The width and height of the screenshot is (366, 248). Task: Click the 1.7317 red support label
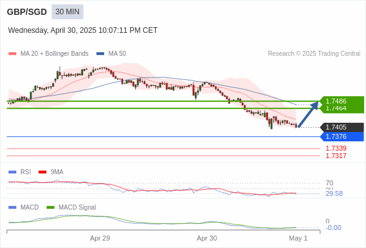[336, 156]
